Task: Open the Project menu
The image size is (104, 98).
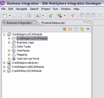Action: pos(46,9)
